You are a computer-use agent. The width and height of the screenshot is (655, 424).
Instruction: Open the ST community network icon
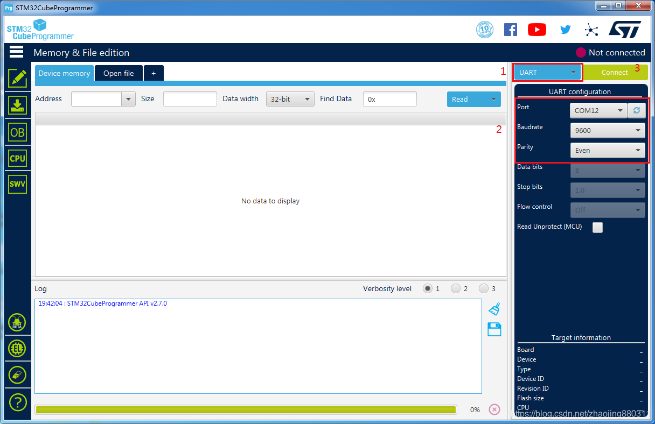click(591, 30)
